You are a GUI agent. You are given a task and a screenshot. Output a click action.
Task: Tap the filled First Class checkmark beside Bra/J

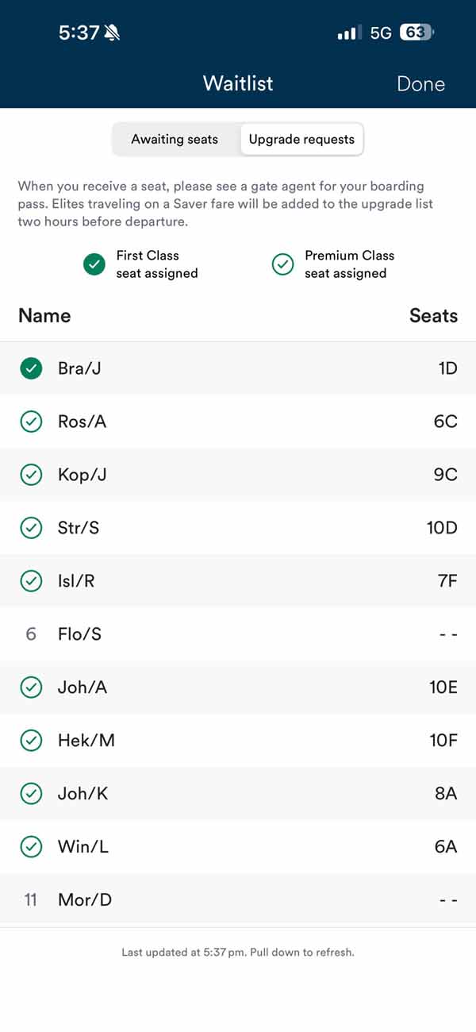31,368
